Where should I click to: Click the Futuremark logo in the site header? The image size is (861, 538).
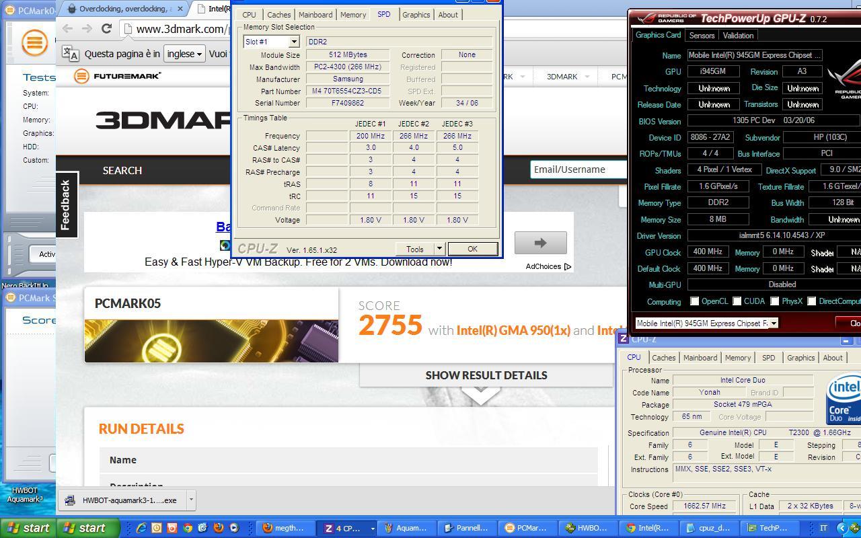click(117, 76)
